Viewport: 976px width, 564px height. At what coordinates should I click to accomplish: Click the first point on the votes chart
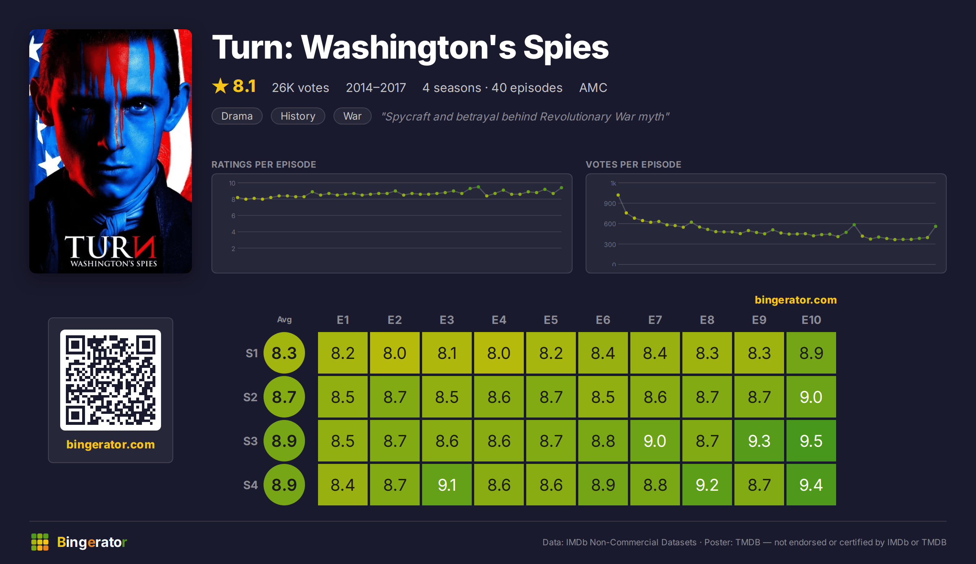coord(618,195)
